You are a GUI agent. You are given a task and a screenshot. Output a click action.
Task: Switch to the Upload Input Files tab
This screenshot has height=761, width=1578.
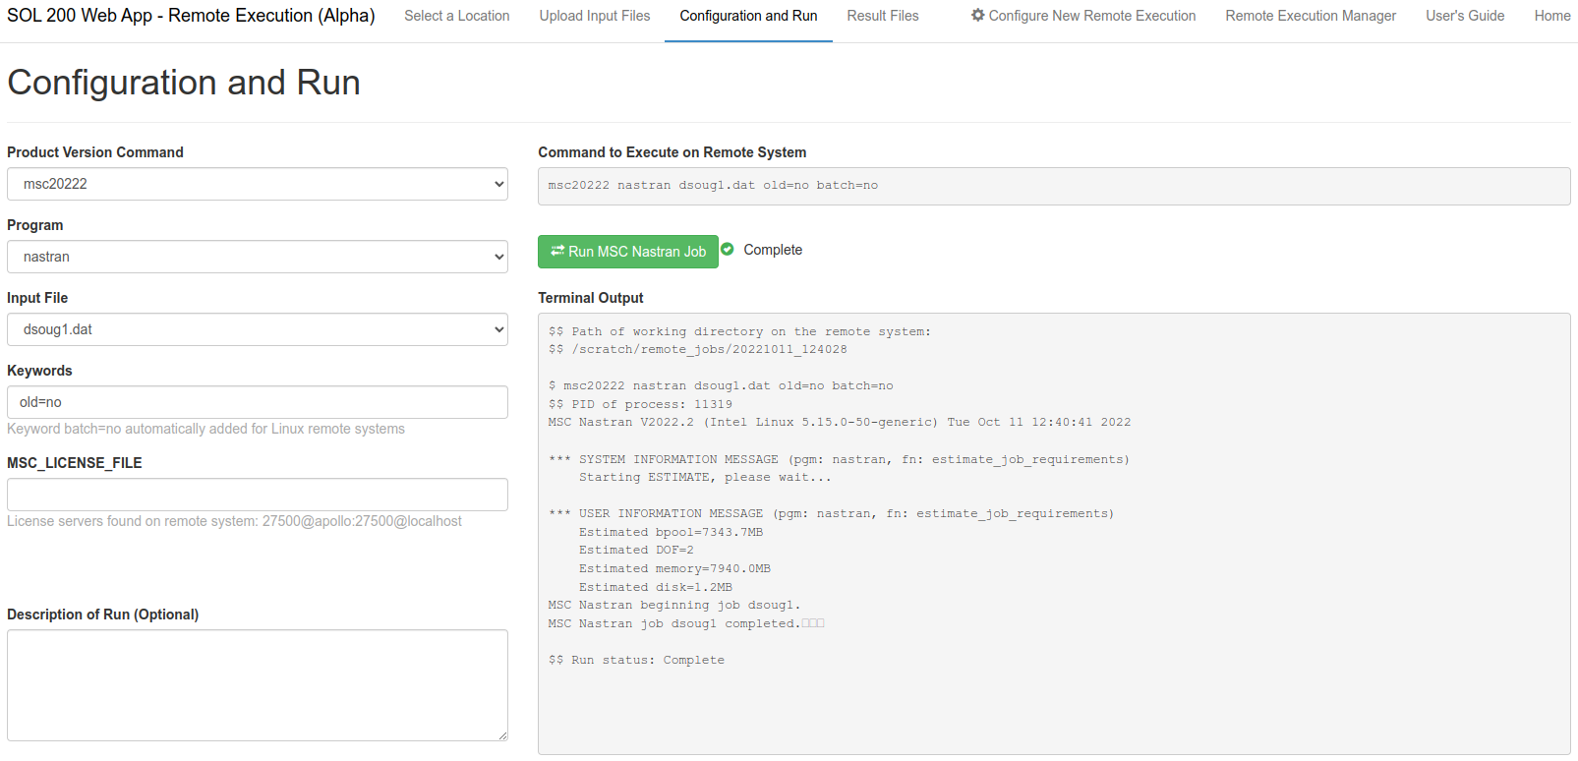(595, 16)
